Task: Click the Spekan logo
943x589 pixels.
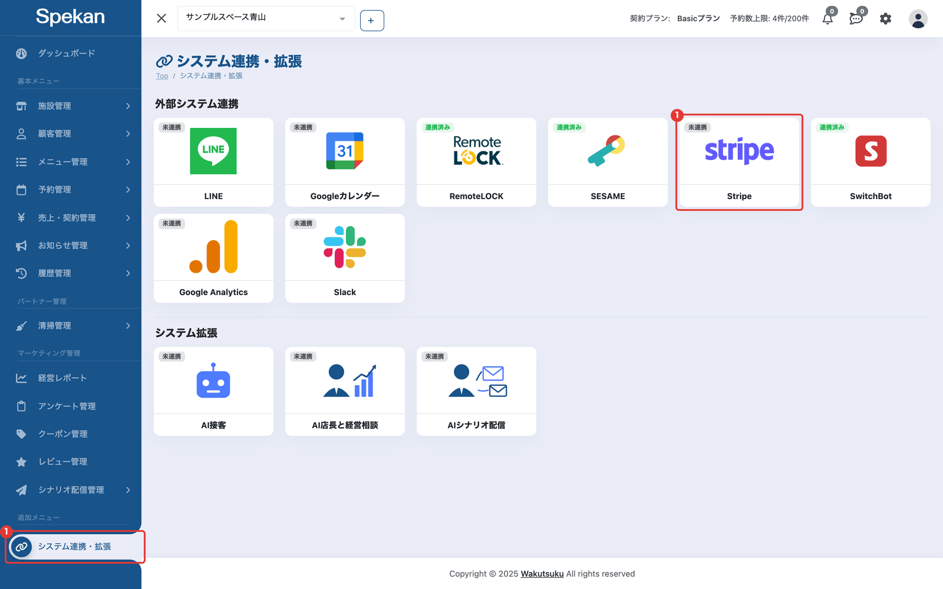Action: pyautogui.click(x=70, y=17)
